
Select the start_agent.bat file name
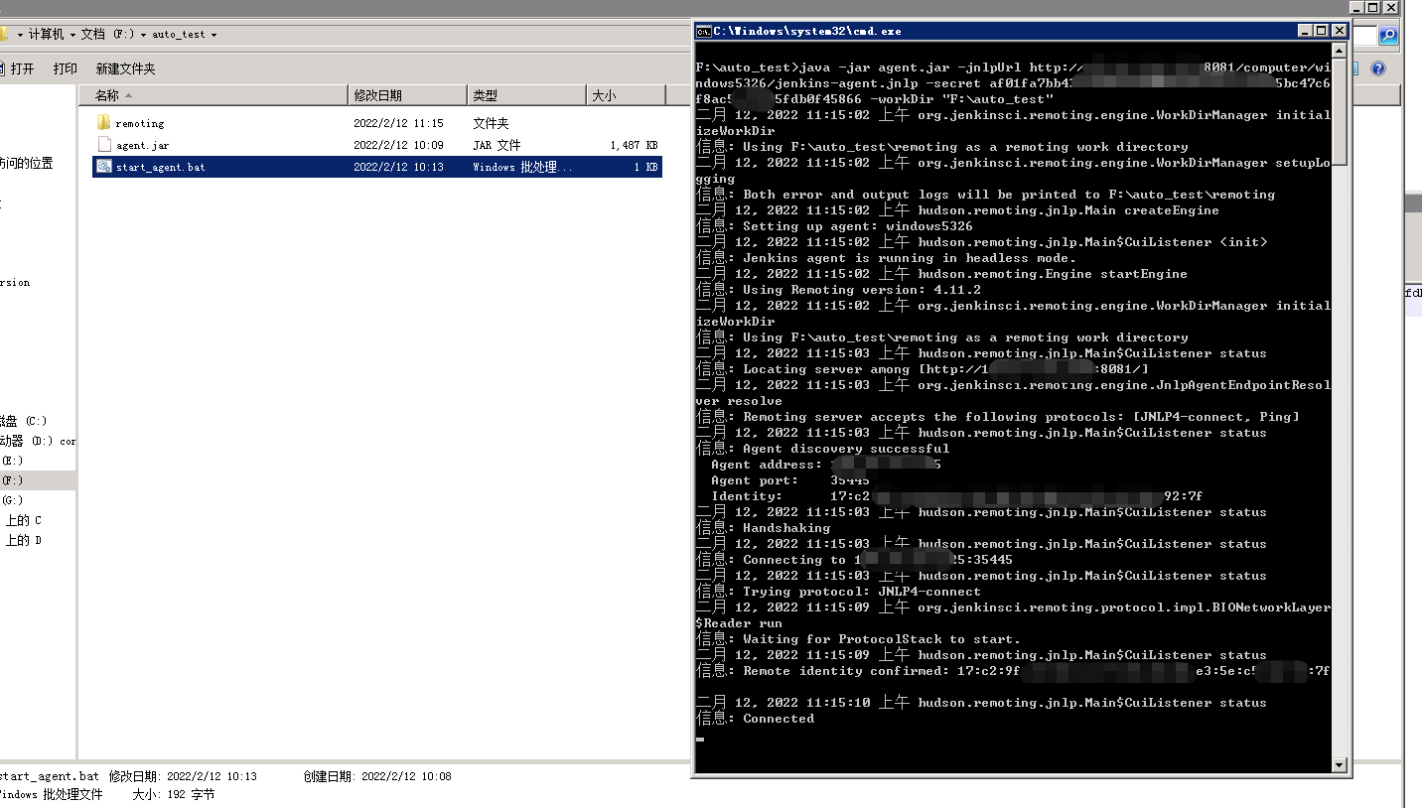tap(160, 168)
